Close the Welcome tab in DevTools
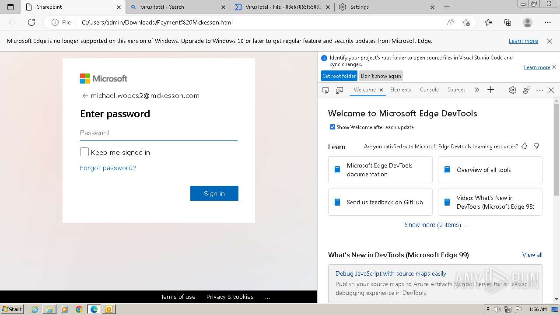This screenshot has height=315, width=560. tap(381, 90)
